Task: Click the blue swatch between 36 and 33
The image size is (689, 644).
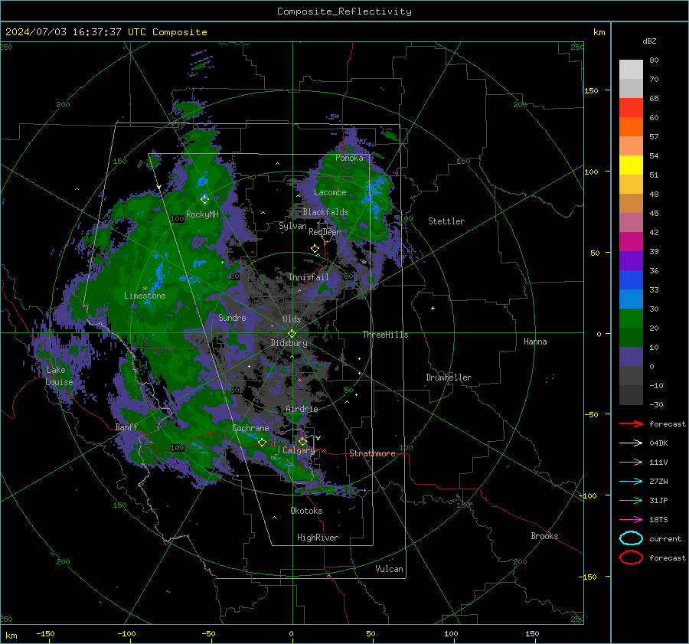Action: (631, 280)
